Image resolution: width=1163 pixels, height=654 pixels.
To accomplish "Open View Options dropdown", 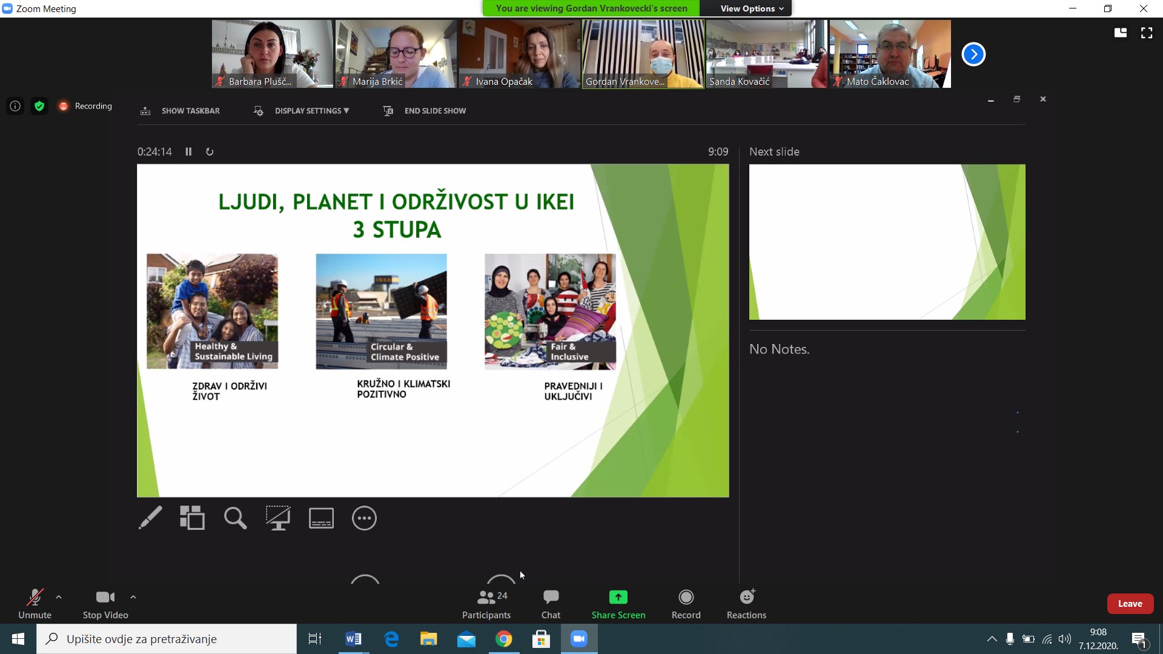I will point(752,8).
